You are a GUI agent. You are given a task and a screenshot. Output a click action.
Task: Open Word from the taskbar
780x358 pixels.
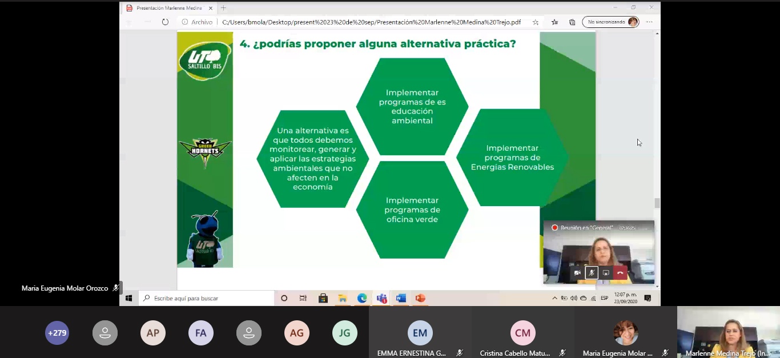[401, 298]
